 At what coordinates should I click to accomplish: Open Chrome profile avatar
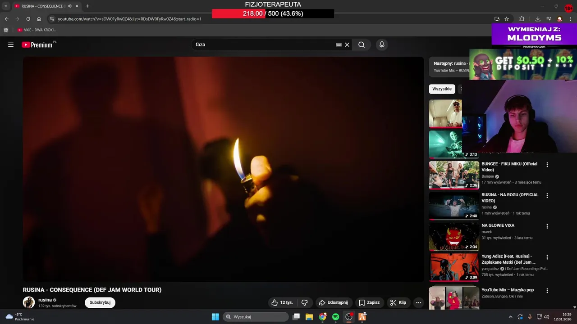point(559,19)
